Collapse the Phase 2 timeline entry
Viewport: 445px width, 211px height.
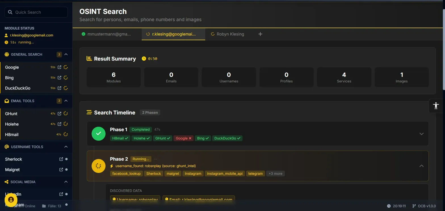pyautogui.click(x=421, y=166)
